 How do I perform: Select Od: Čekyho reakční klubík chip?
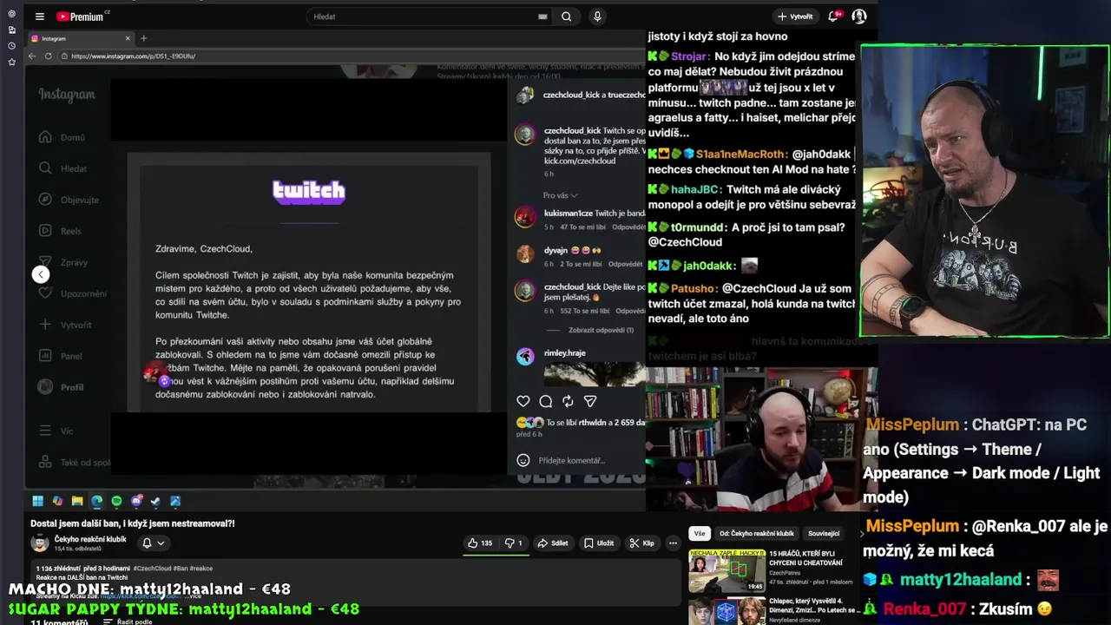click(x=756, y=534)
